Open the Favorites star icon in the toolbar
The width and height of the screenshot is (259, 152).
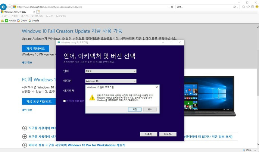pos(248,7)
